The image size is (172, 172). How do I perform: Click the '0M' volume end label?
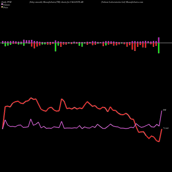tap(164, 110)
